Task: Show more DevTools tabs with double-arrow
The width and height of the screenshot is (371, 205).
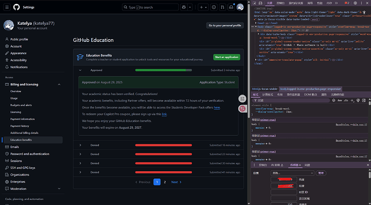Action: point(336,3)
